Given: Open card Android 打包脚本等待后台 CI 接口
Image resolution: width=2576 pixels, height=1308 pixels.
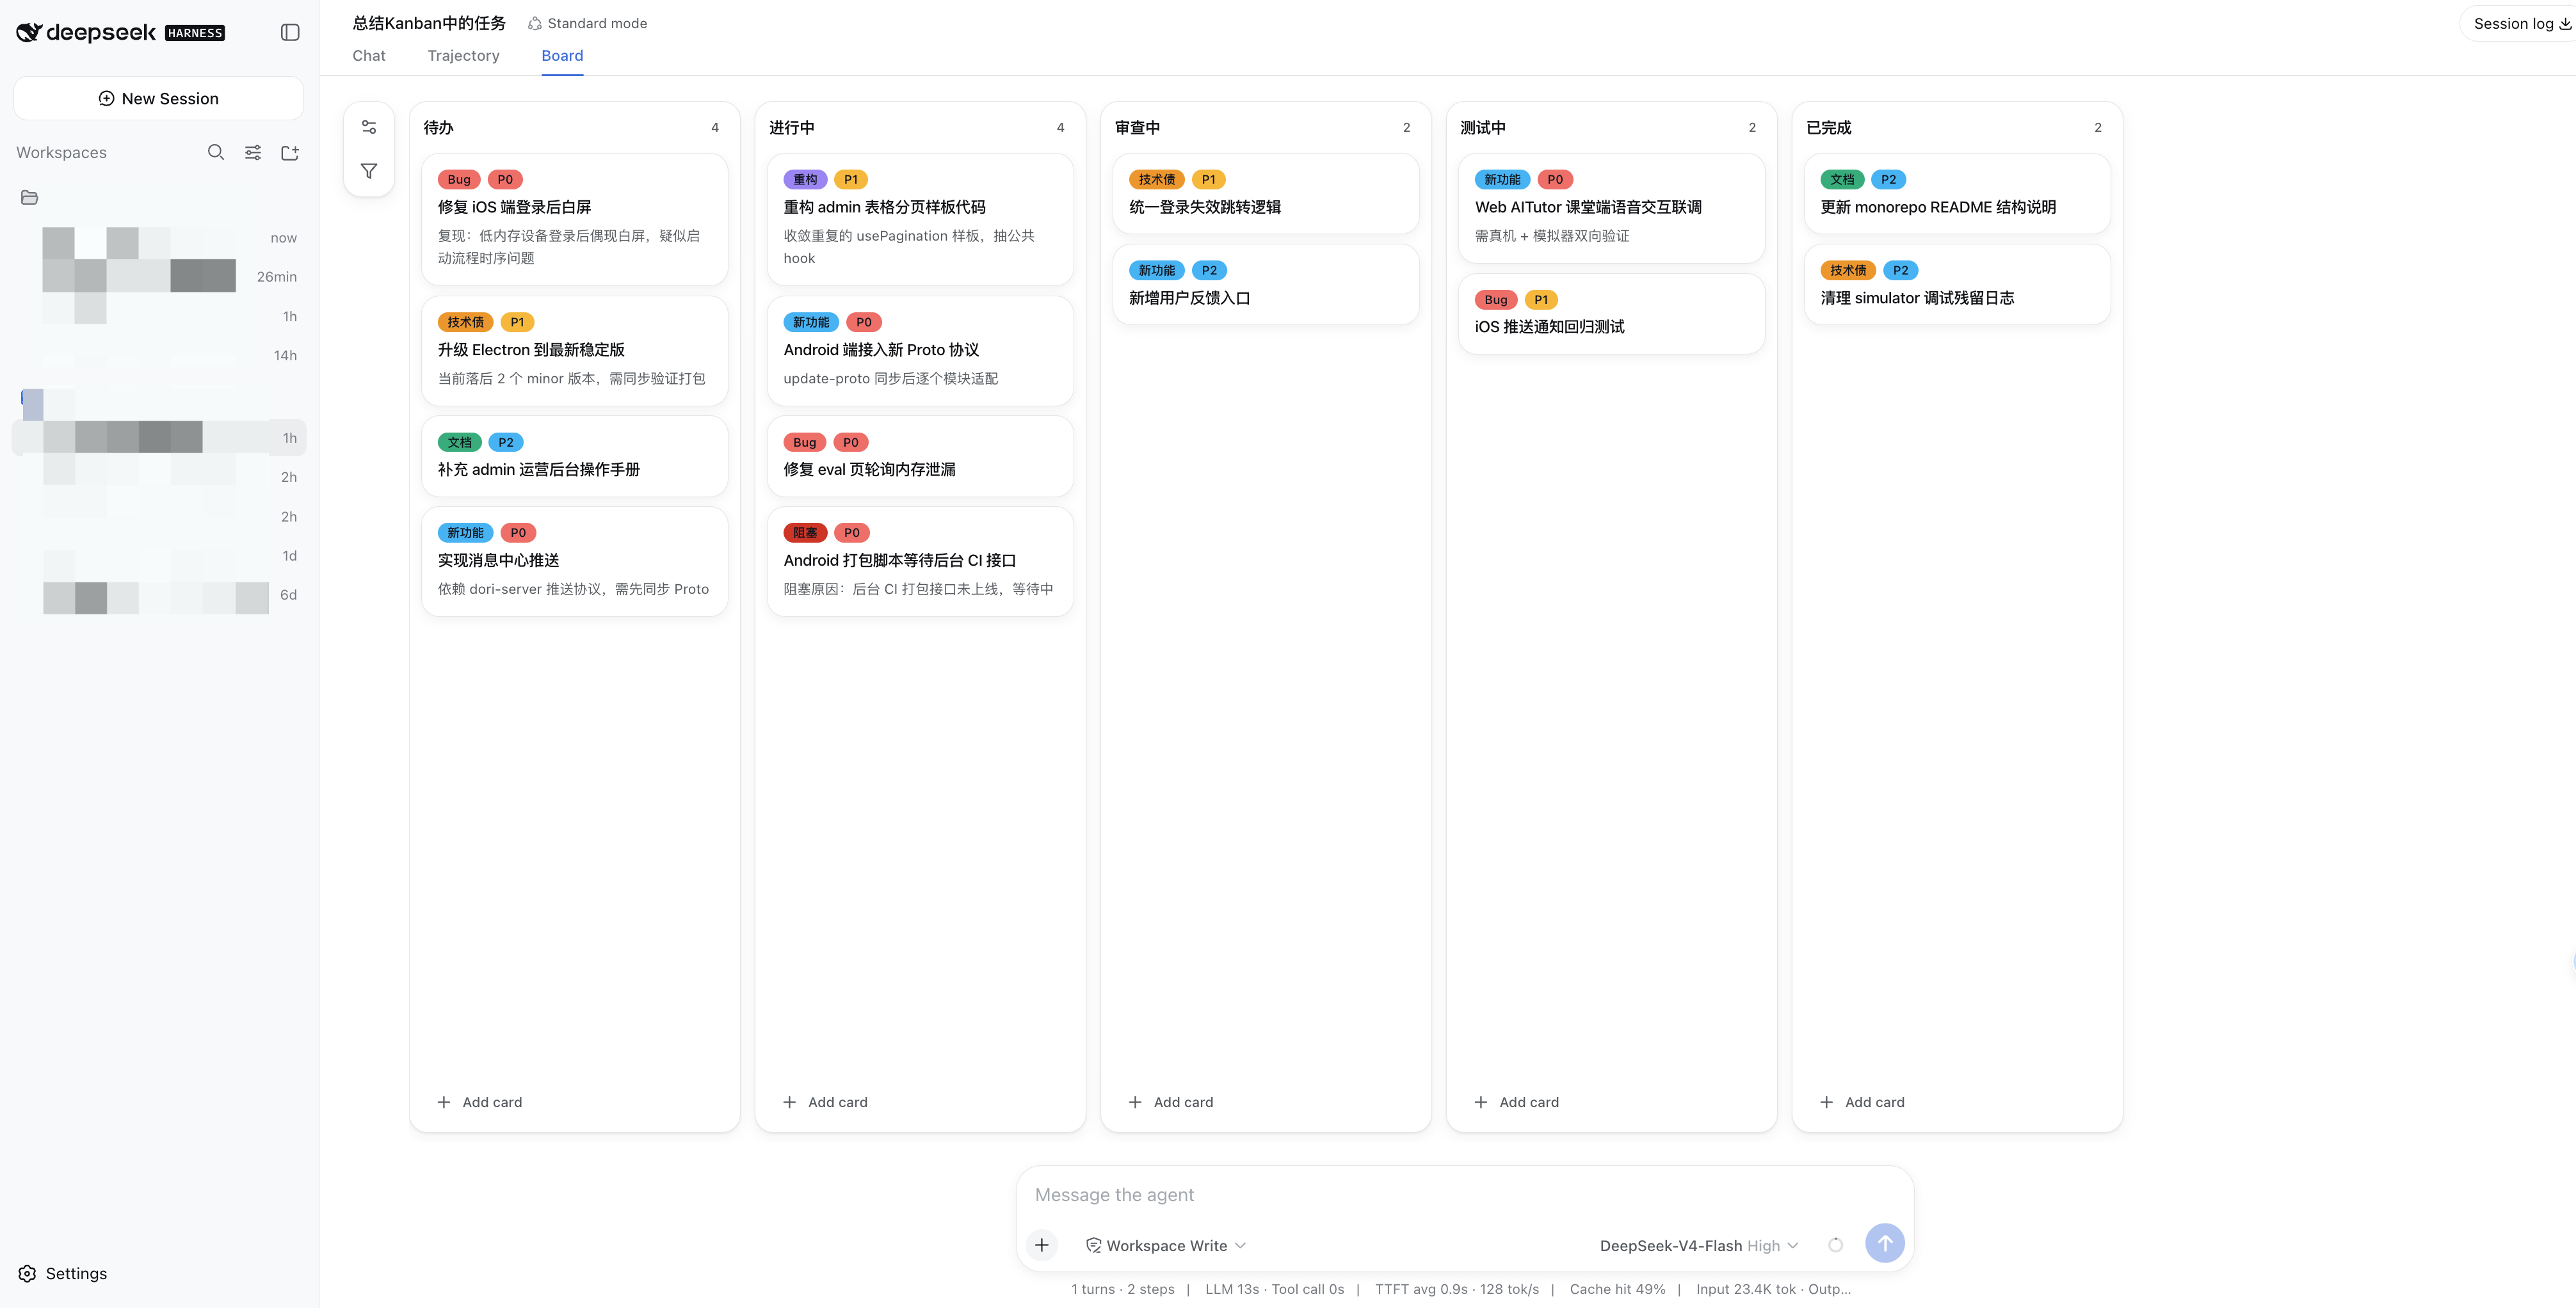Looking at the screenshot, I should pos(920,561).
